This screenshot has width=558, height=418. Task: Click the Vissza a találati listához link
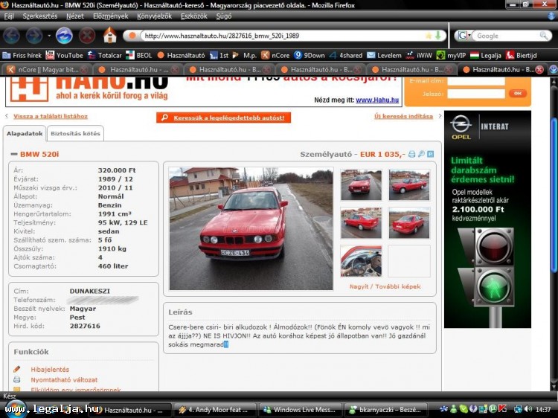(50, 117)
